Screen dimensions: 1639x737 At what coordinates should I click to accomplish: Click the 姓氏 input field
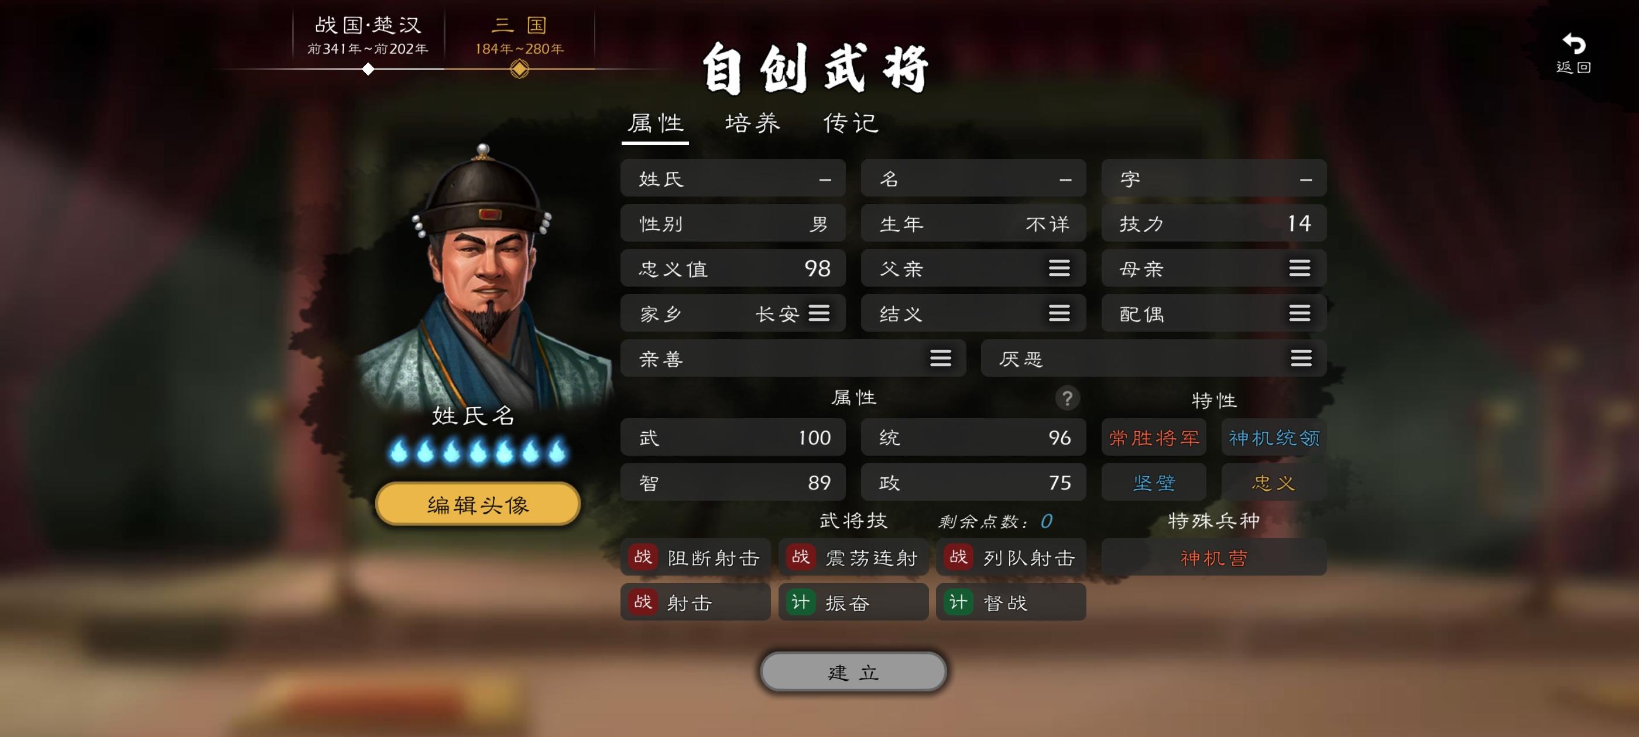click(733, 178)
